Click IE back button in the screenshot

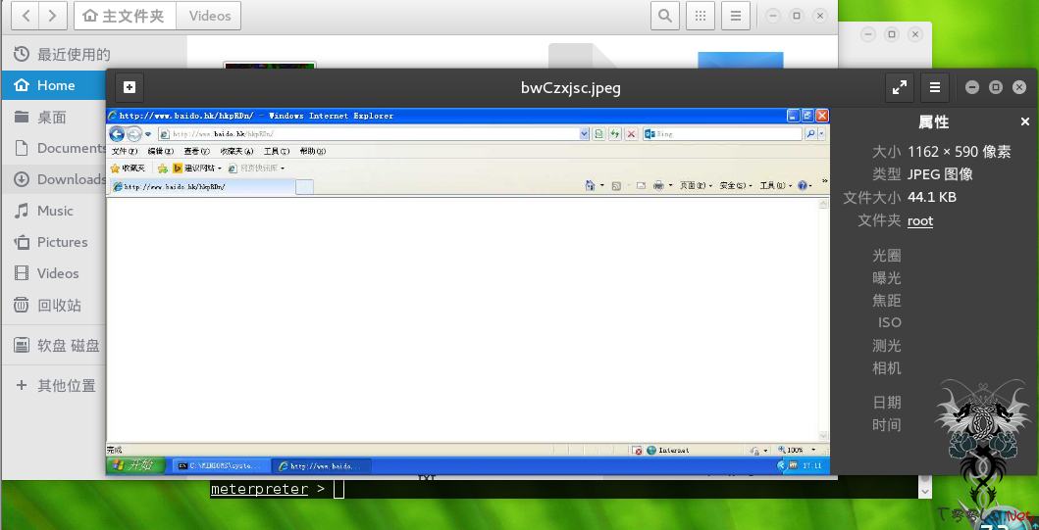[x=117, y=134]
